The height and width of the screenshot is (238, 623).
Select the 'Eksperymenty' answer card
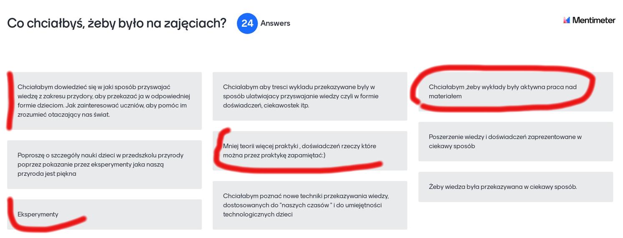point(104,214)
